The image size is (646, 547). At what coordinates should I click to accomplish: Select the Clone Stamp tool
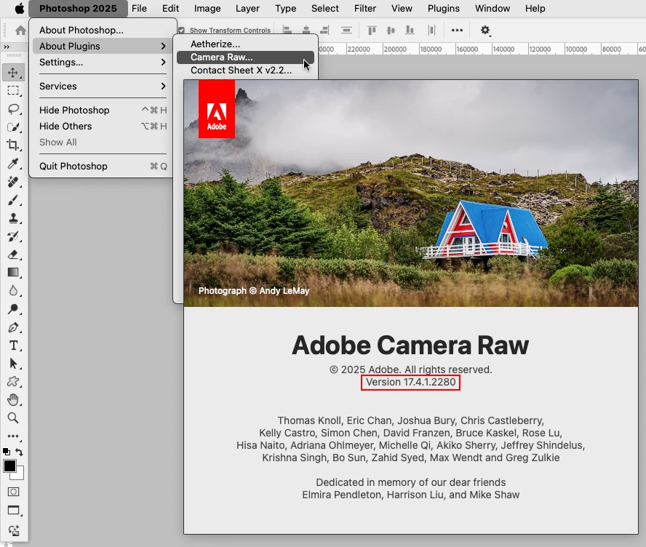click(13, 218)
